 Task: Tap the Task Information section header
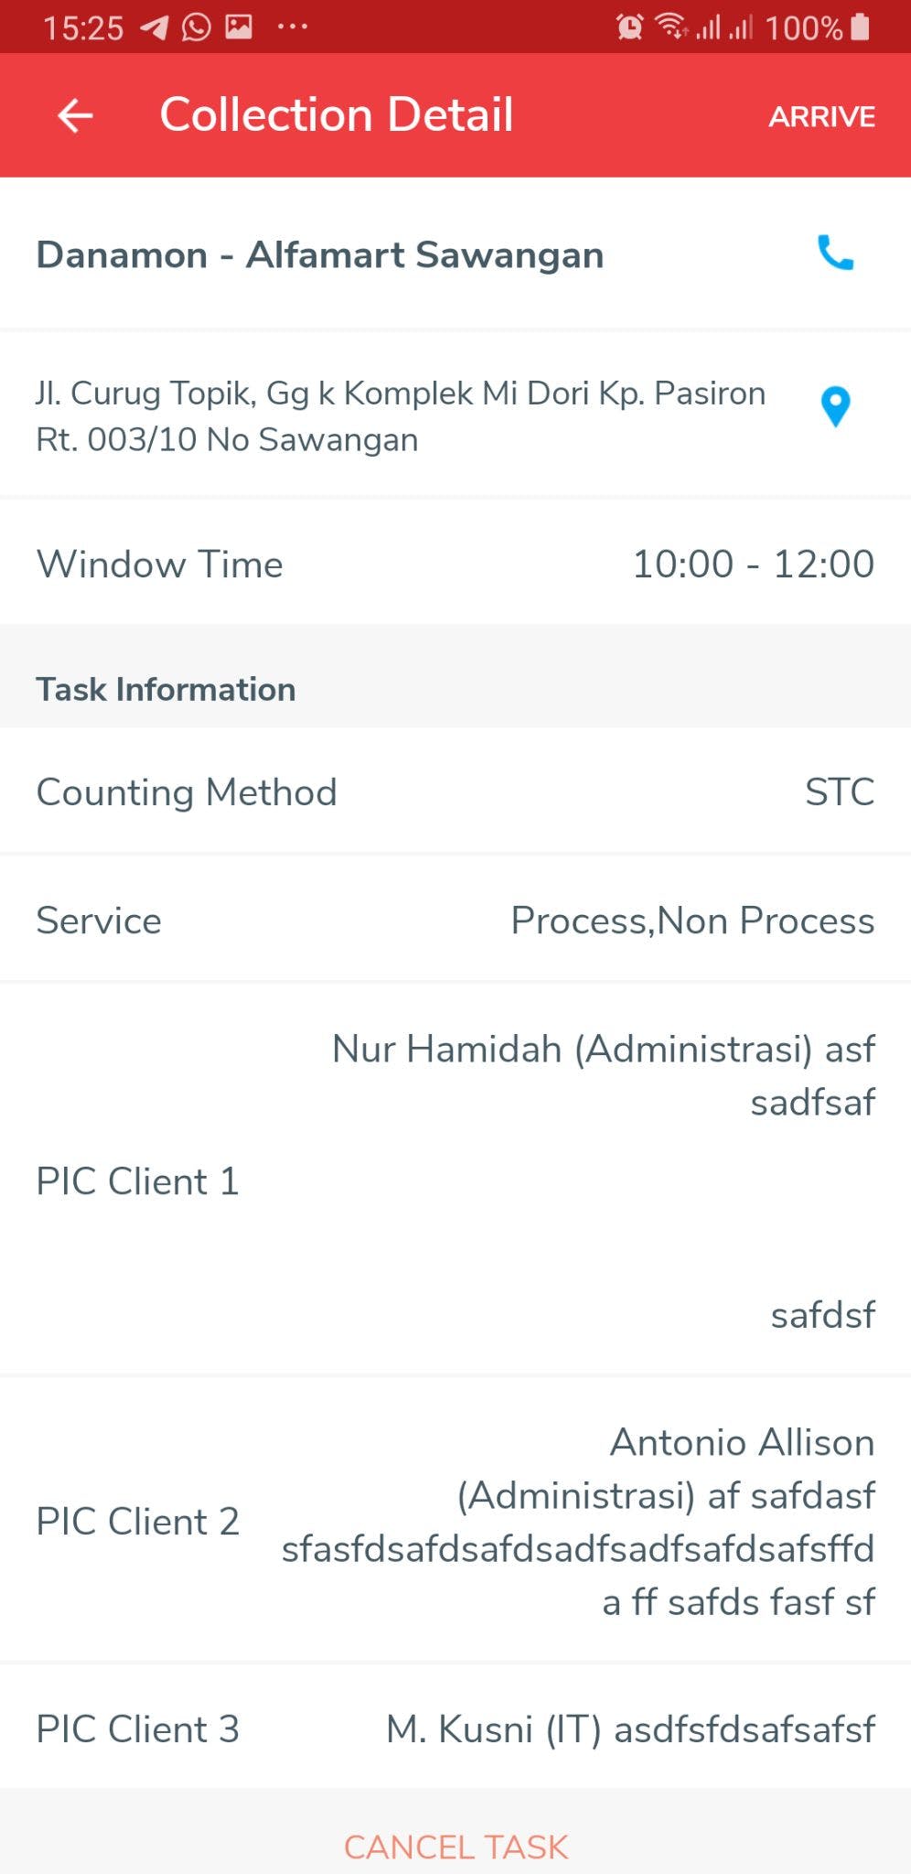166,689
